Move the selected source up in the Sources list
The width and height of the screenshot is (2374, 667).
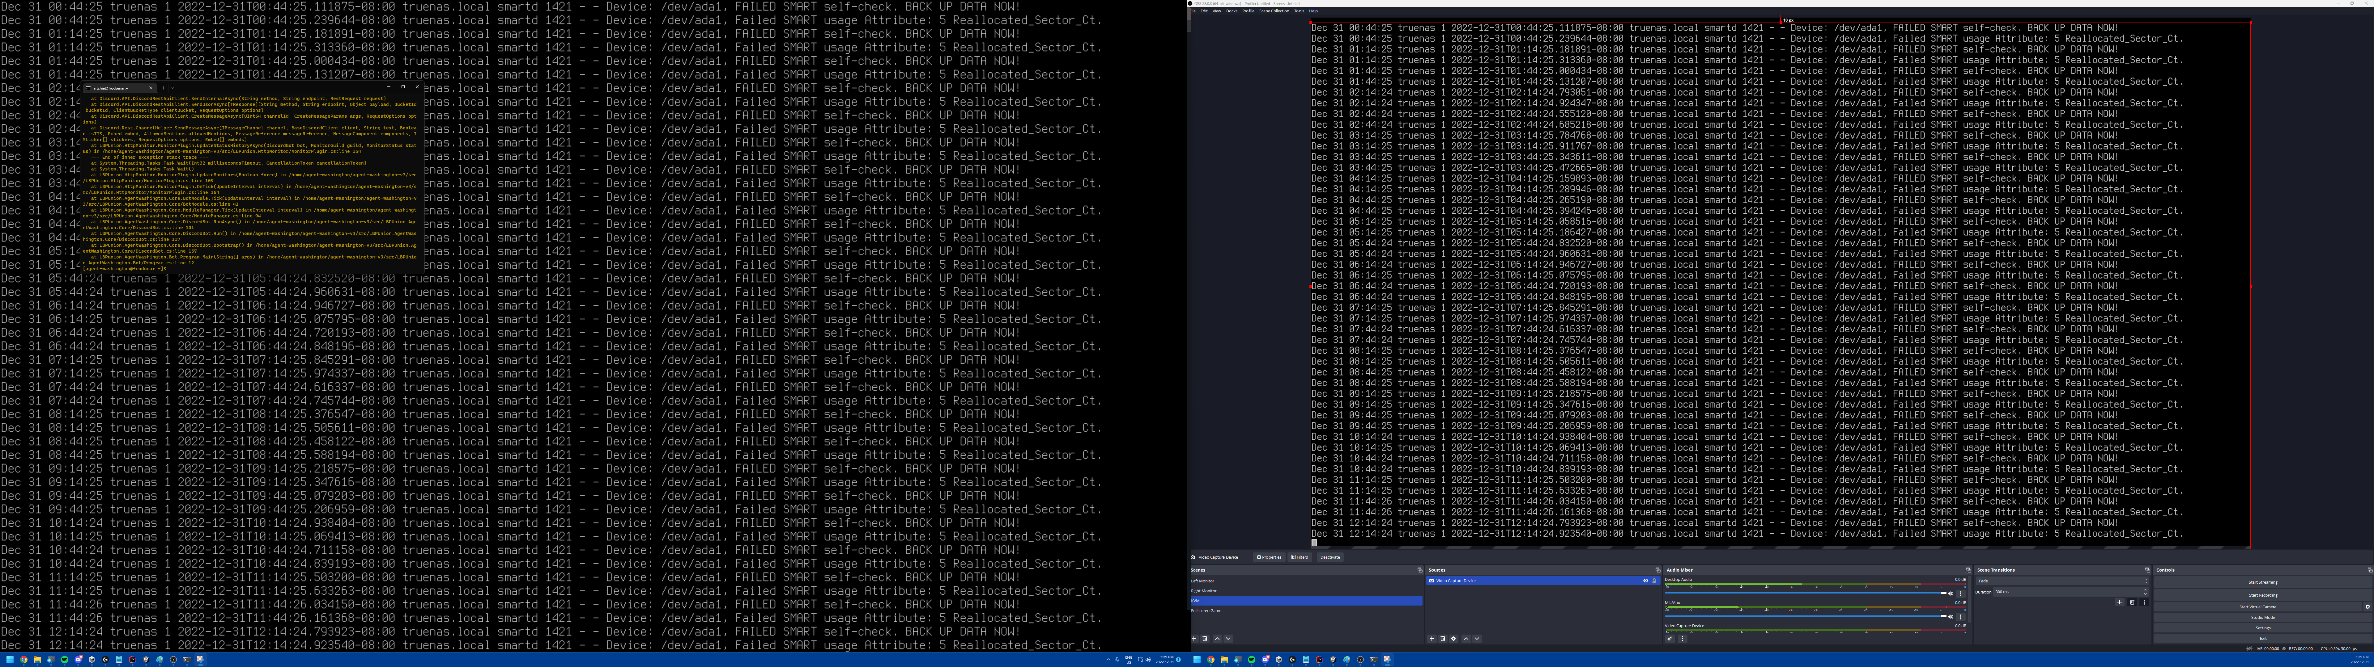[1466, 639]
